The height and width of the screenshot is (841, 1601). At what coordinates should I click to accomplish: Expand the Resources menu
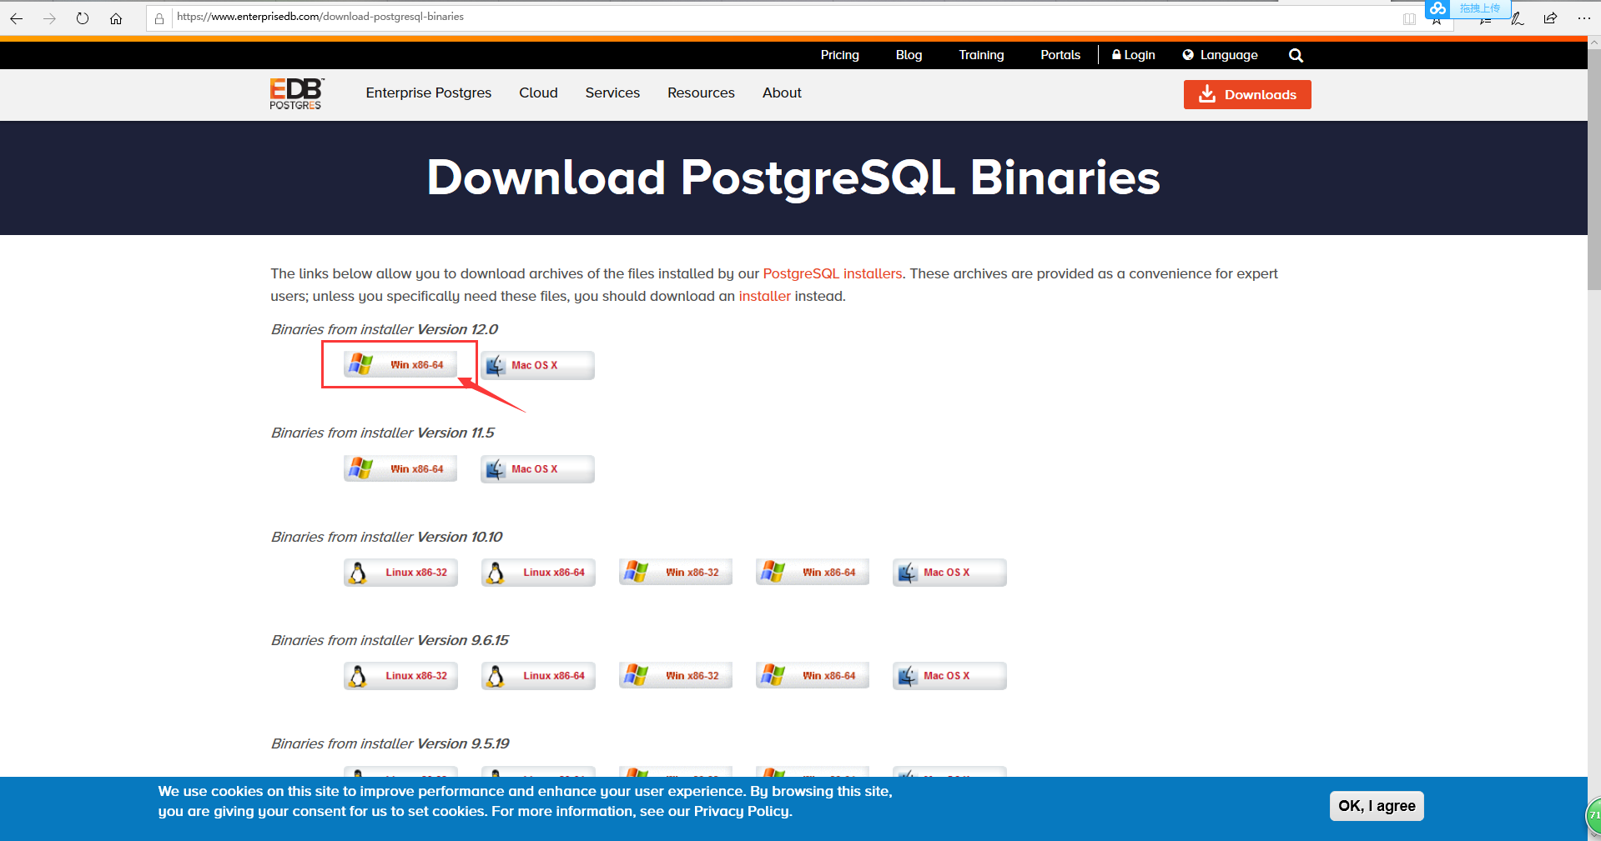(x=701, y=93)
